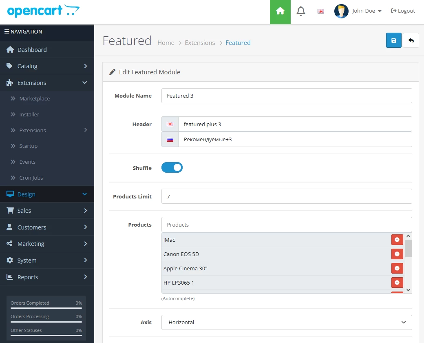Expand the Extensions submenu item
424x343 pixels.
(x=47, y=130)
